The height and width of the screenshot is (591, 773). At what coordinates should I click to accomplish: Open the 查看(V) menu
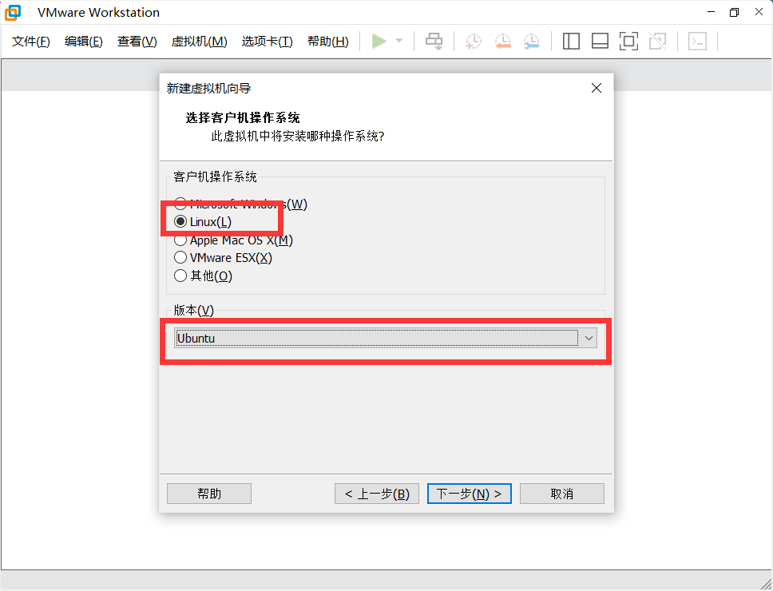pos(137,42)
